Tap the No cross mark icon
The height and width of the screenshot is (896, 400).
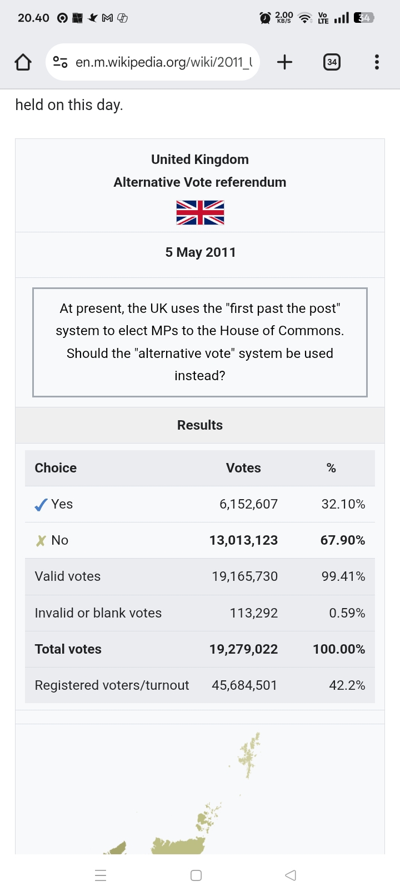(41, 541)
